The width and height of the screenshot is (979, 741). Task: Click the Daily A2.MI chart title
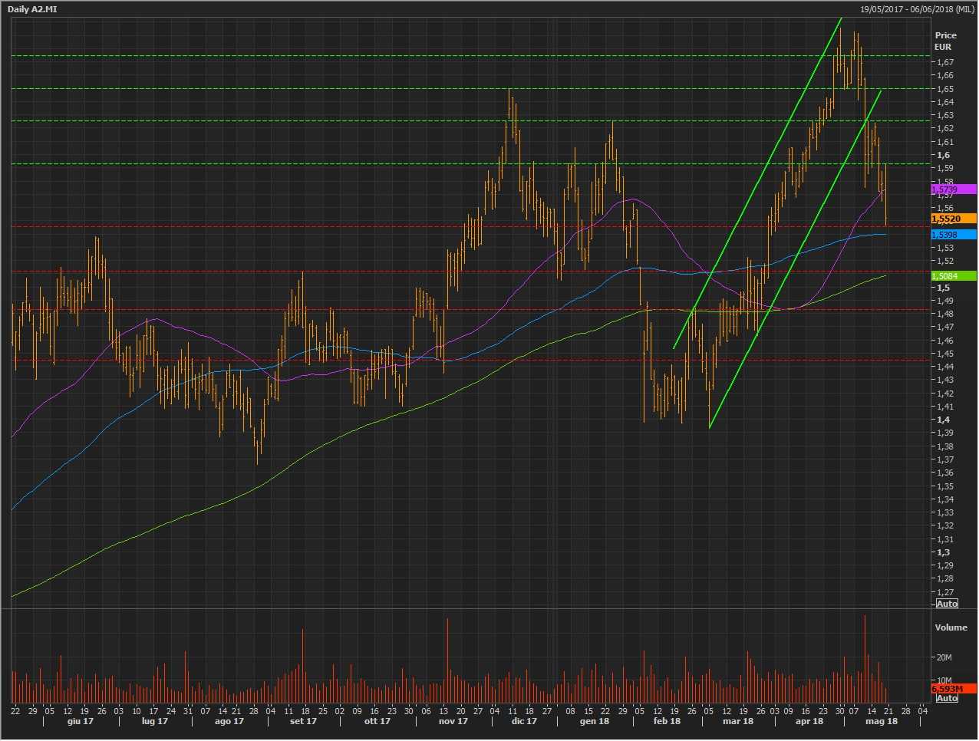[x=32, y=9]
